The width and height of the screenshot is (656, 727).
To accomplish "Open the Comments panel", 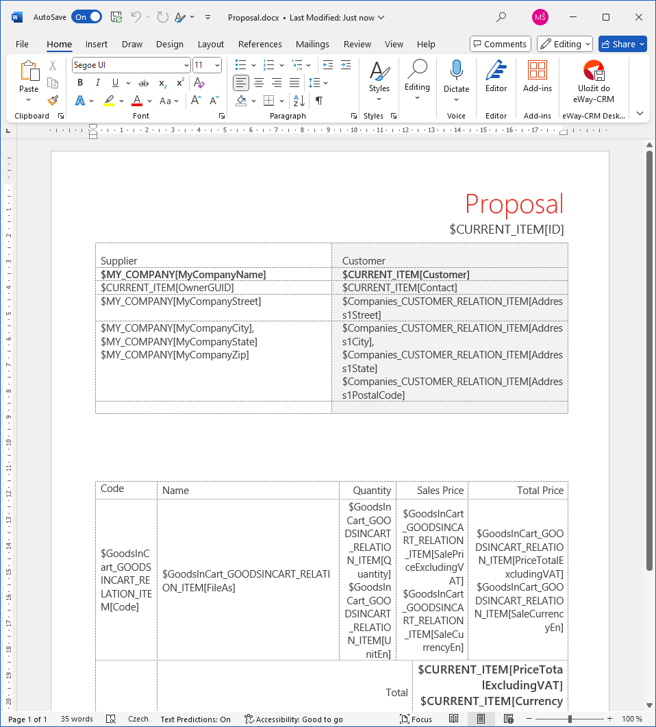I will coord(500,43).
